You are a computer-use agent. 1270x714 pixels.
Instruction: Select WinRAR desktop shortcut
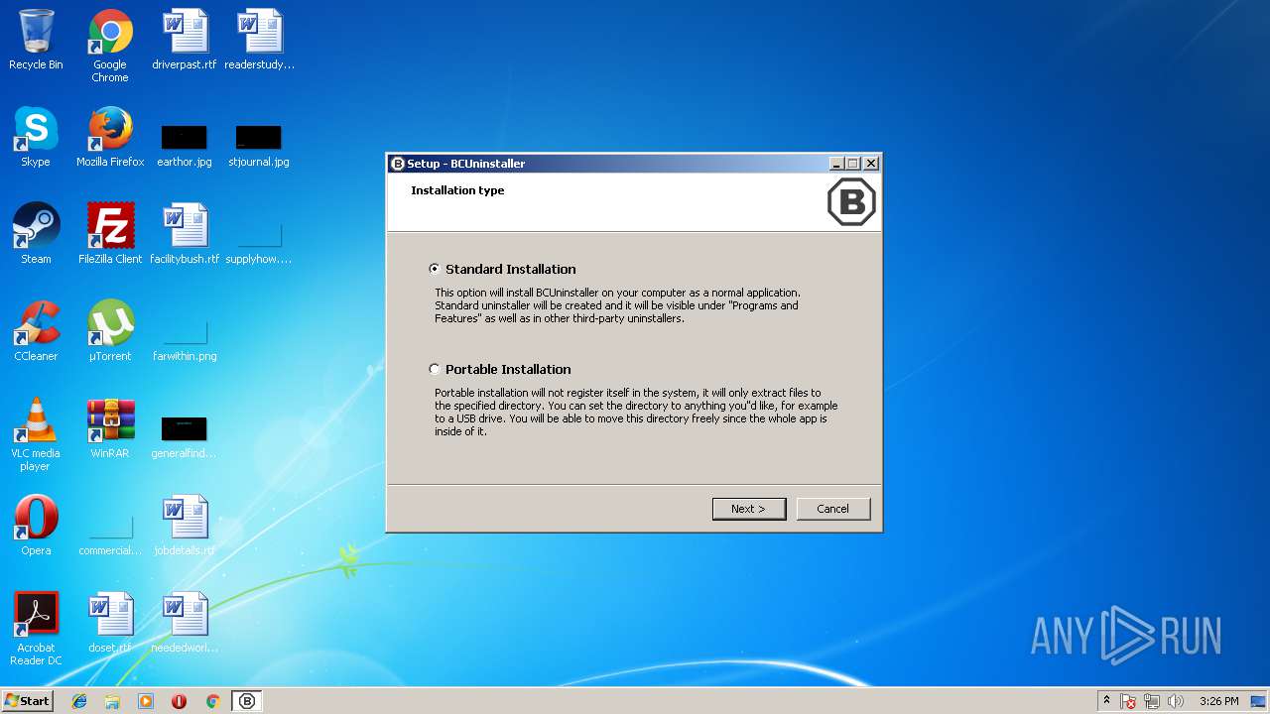click(110, 428)
